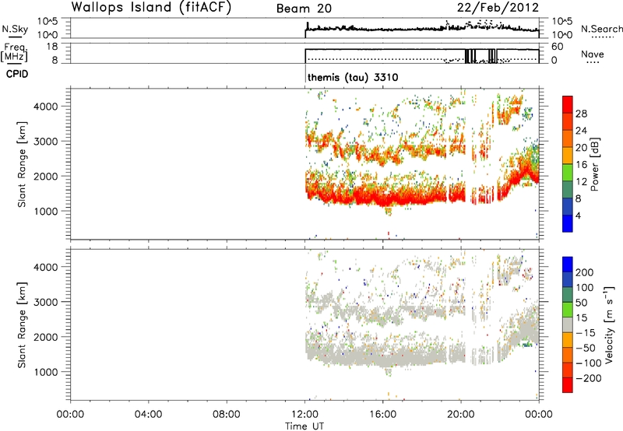This screenshot has width=623, height=431.
Task: Click the gray segment of the Velocity color bar
Action: tap(568, 324)
